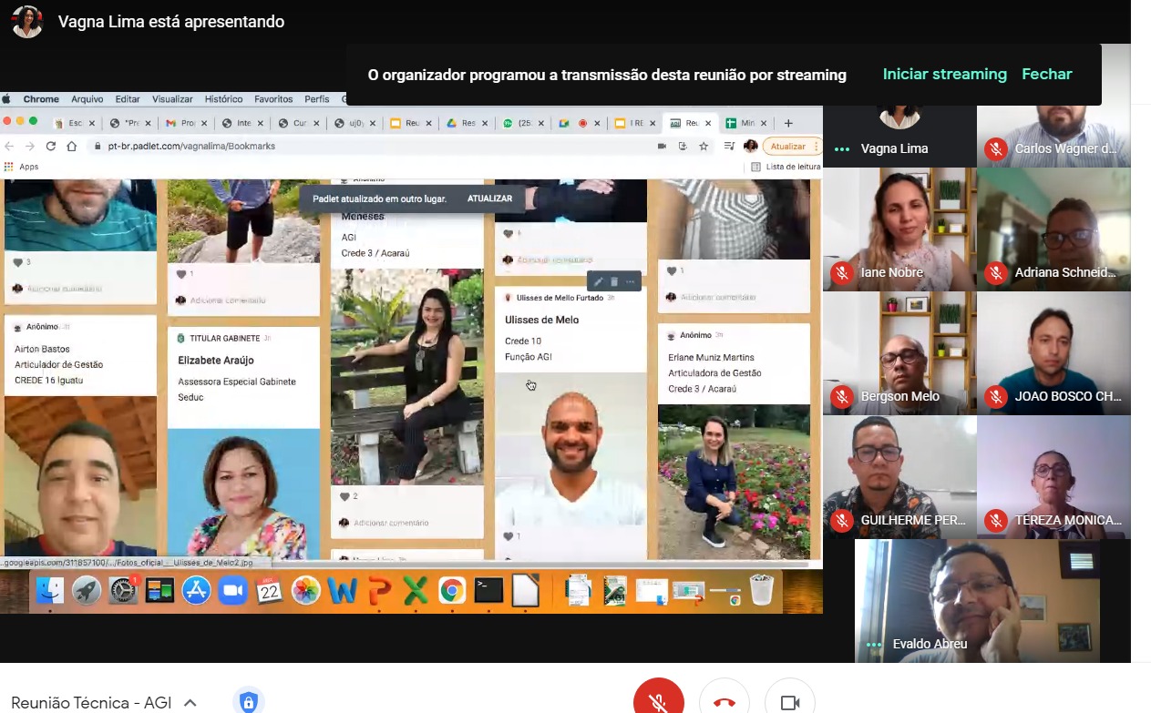The image size is (1151, 713).
Task: Open the meeting security lock icon
Action: (x=249, y=702)
